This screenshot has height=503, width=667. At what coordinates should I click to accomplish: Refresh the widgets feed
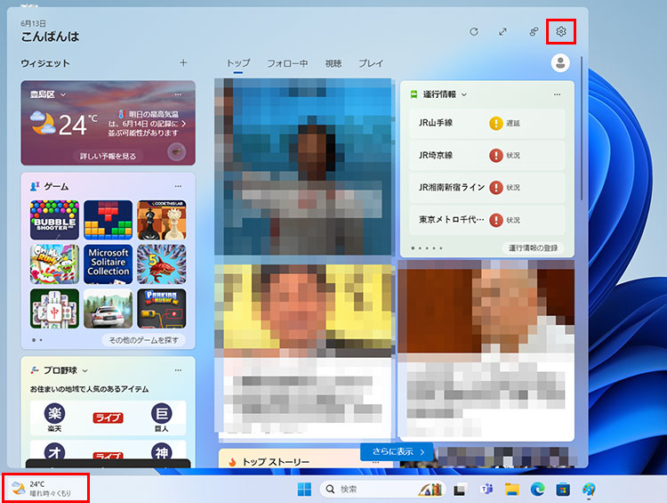pyautogui.click(x=474, y=31)
